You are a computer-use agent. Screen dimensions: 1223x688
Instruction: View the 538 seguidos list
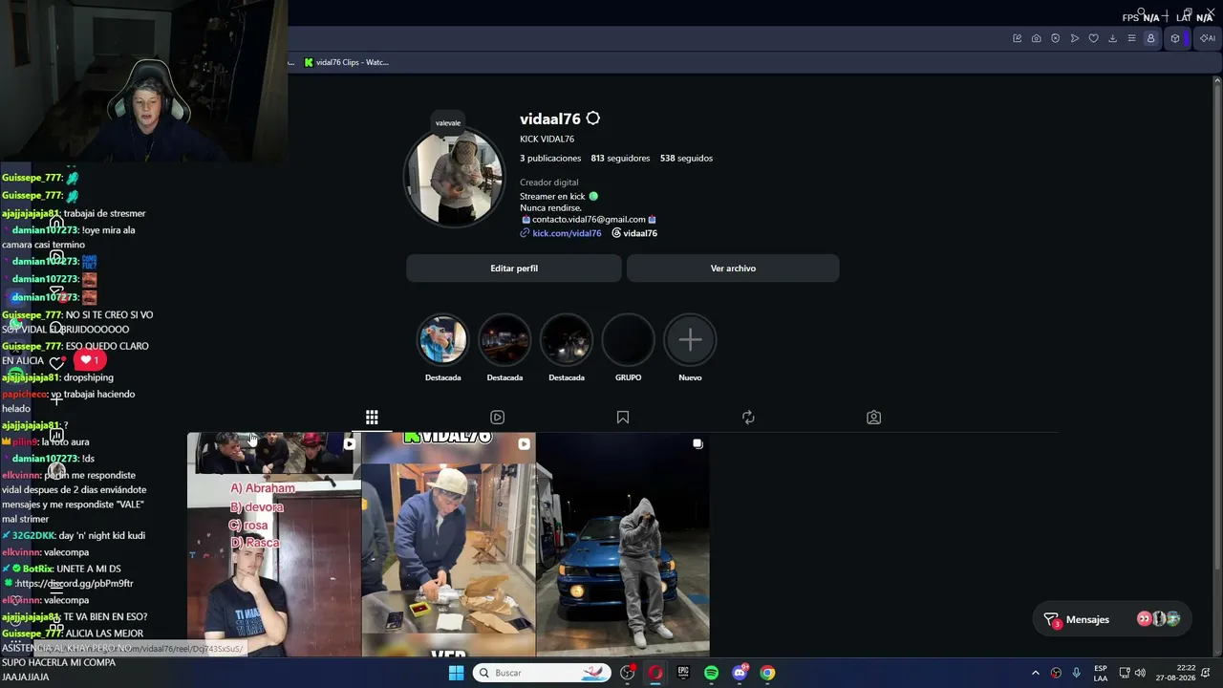coord(686,159)
